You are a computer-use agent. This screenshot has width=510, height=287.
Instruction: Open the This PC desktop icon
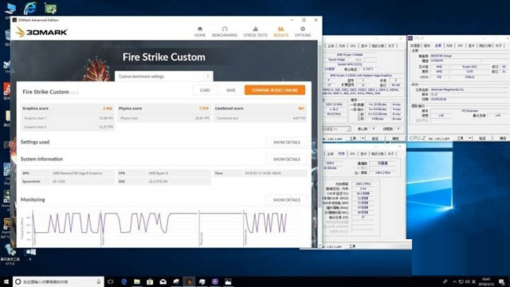10,8
